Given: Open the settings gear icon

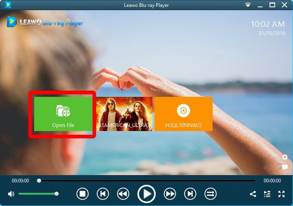Looking at the screenshot, I should [x=285, y=157].
